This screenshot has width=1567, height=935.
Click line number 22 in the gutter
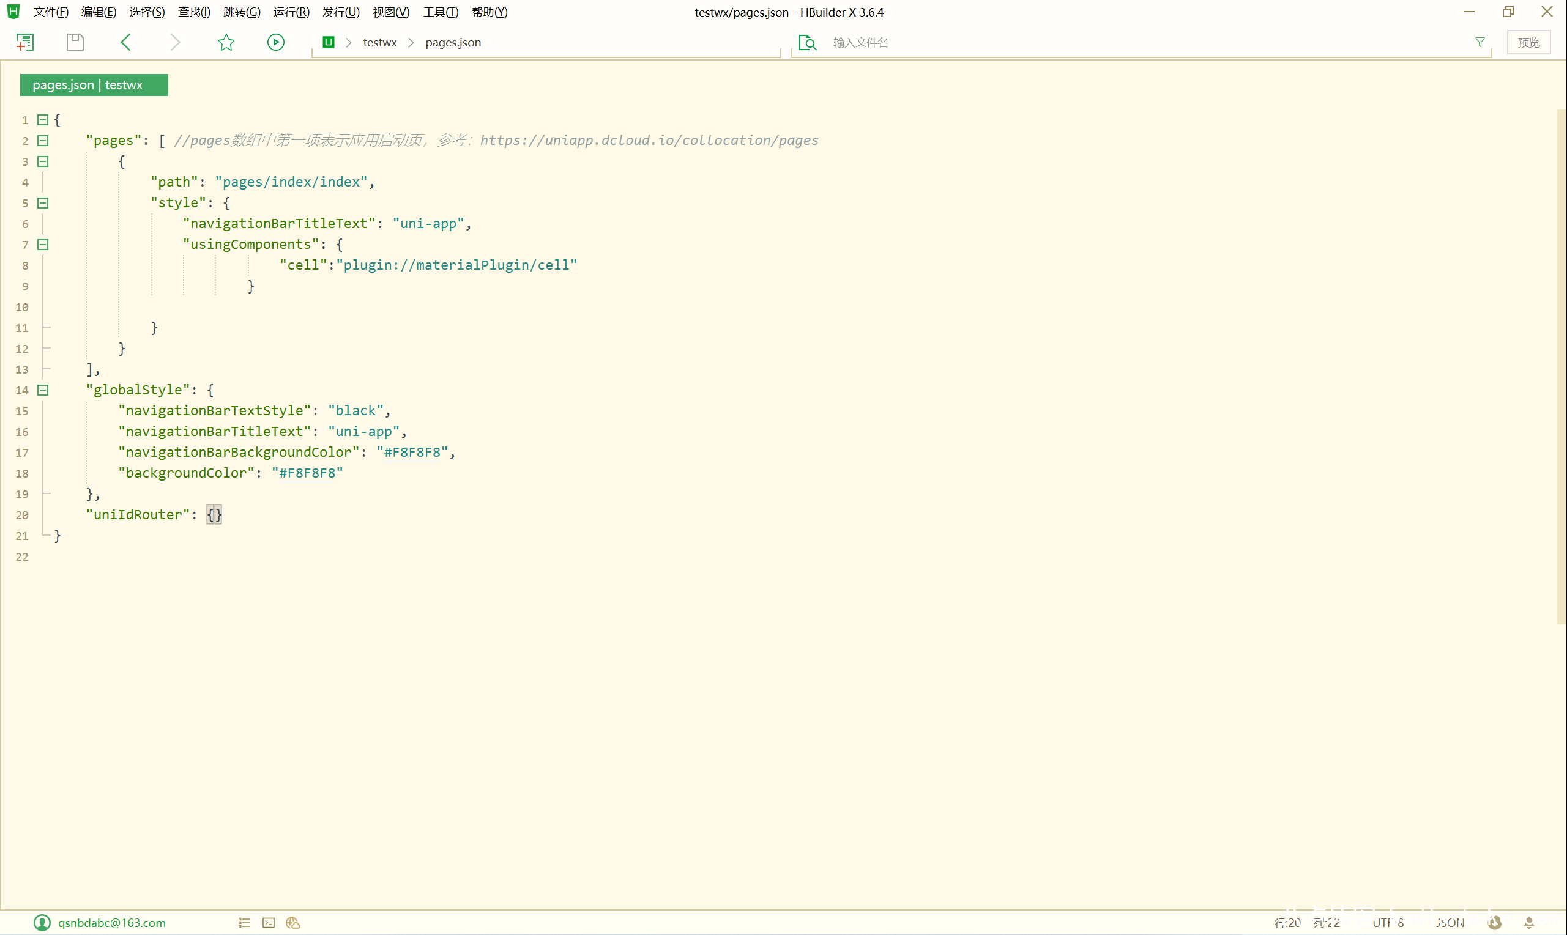[x=22, y=557]
